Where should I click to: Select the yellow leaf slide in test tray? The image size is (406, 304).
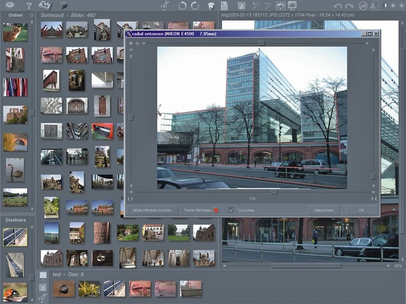tap(89, 289)
